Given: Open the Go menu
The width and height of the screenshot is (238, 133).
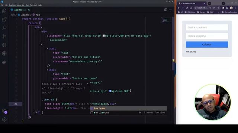Looking at the screenshot, I should [23, 5].
